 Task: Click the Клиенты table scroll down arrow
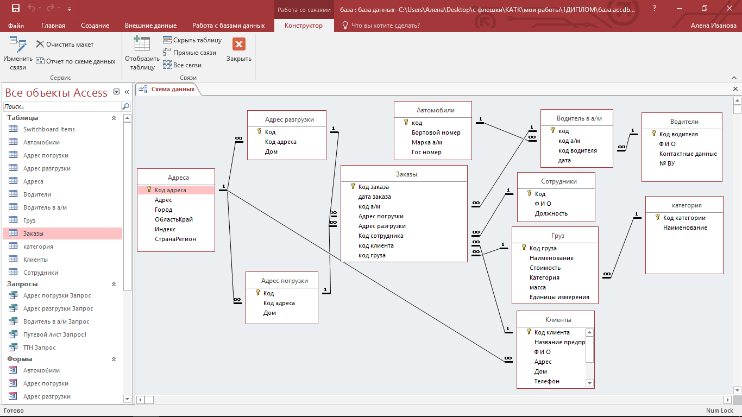[x=589, y=383]
